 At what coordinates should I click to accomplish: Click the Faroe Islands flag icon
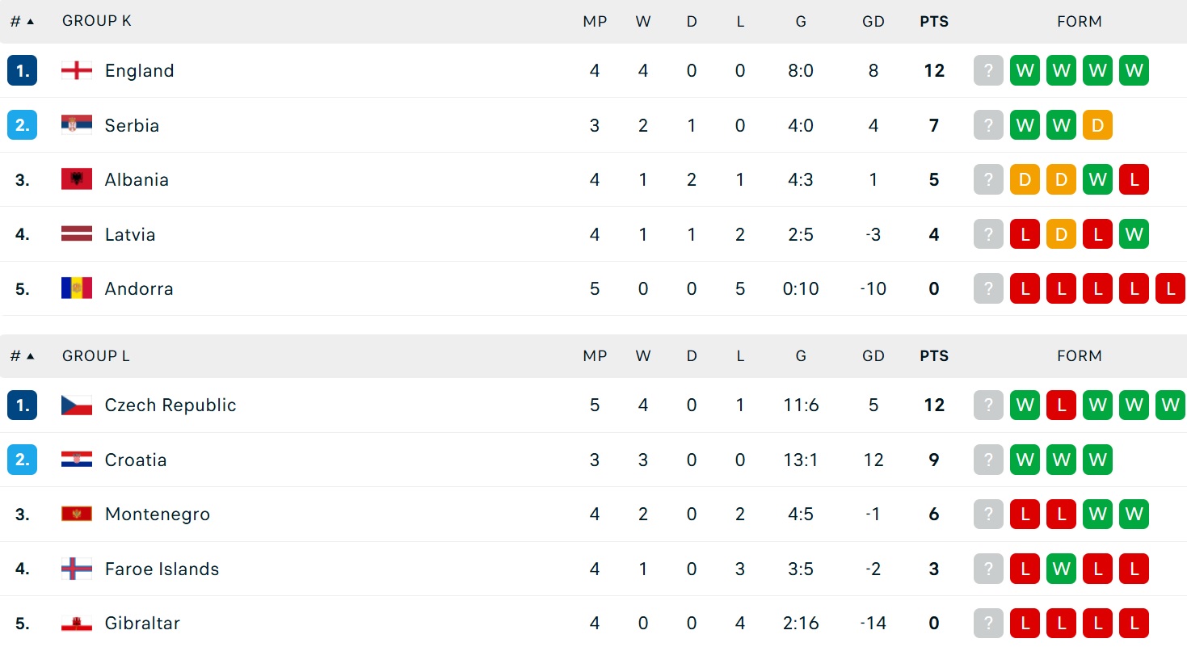pyautogui.click(x=77, y=569)
